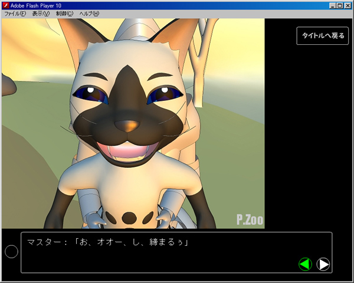
Task: Go back with the green left arrow
Action: point(305,264)
